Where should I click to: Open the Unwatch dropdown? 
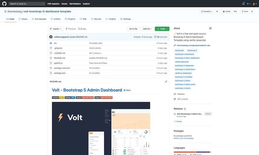pyautogui.click(x=207, y=11)
